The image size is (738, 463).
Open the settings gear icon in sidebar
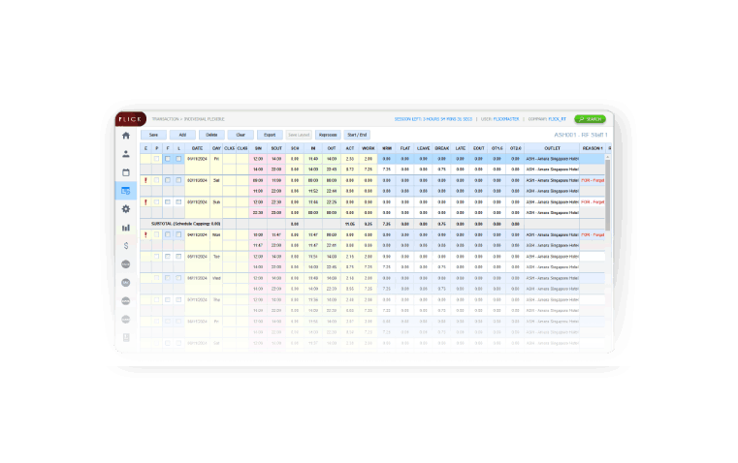coord(126,209)
